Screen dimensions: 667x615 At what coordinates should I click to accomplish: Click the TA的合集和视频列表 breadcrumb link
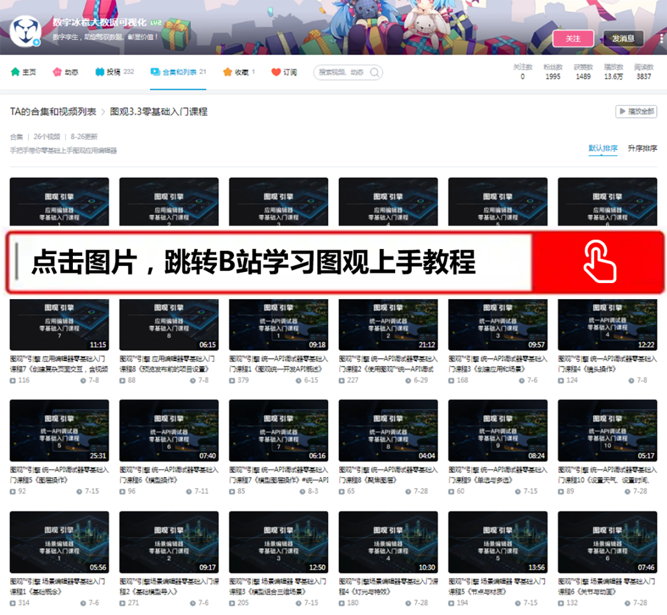(x=53, y=111)
